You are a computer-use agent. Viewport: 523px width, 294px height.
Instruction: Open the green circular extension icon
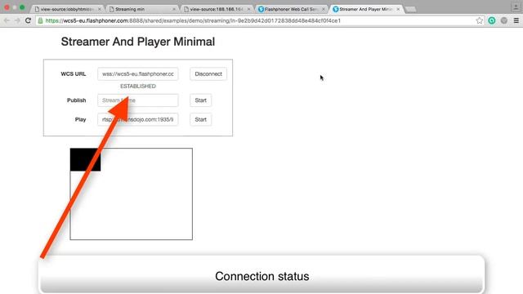pyautogui.click(x=492, y=20)
